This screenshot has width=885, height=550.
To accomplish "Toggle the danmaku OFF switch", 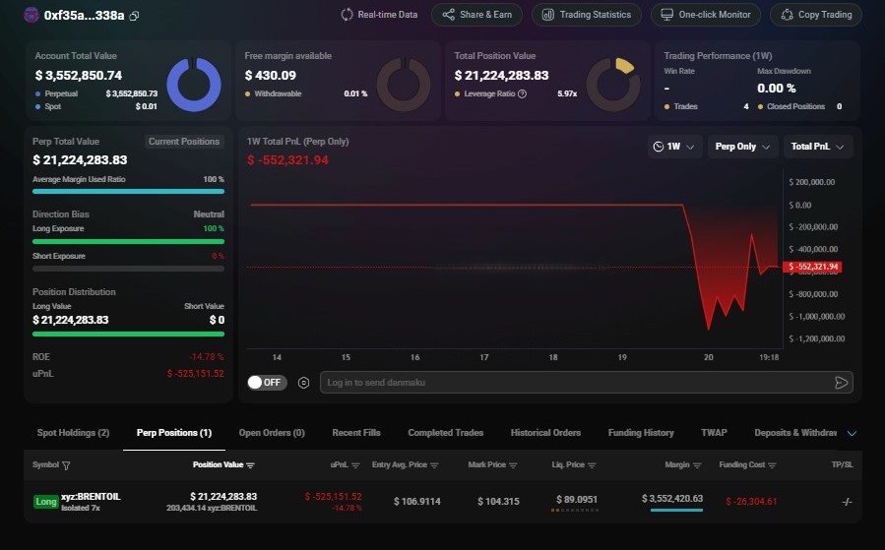I will [x=267, y=383].
